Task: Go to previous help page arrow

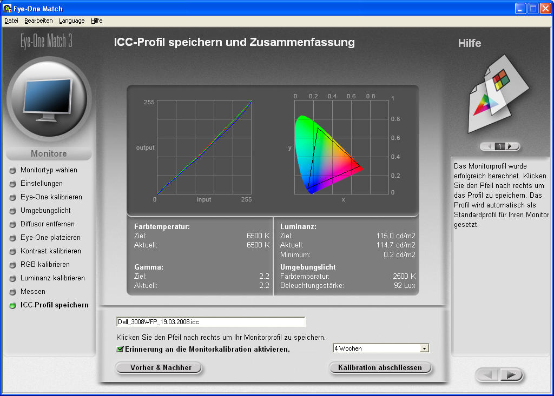Action: 488,146
